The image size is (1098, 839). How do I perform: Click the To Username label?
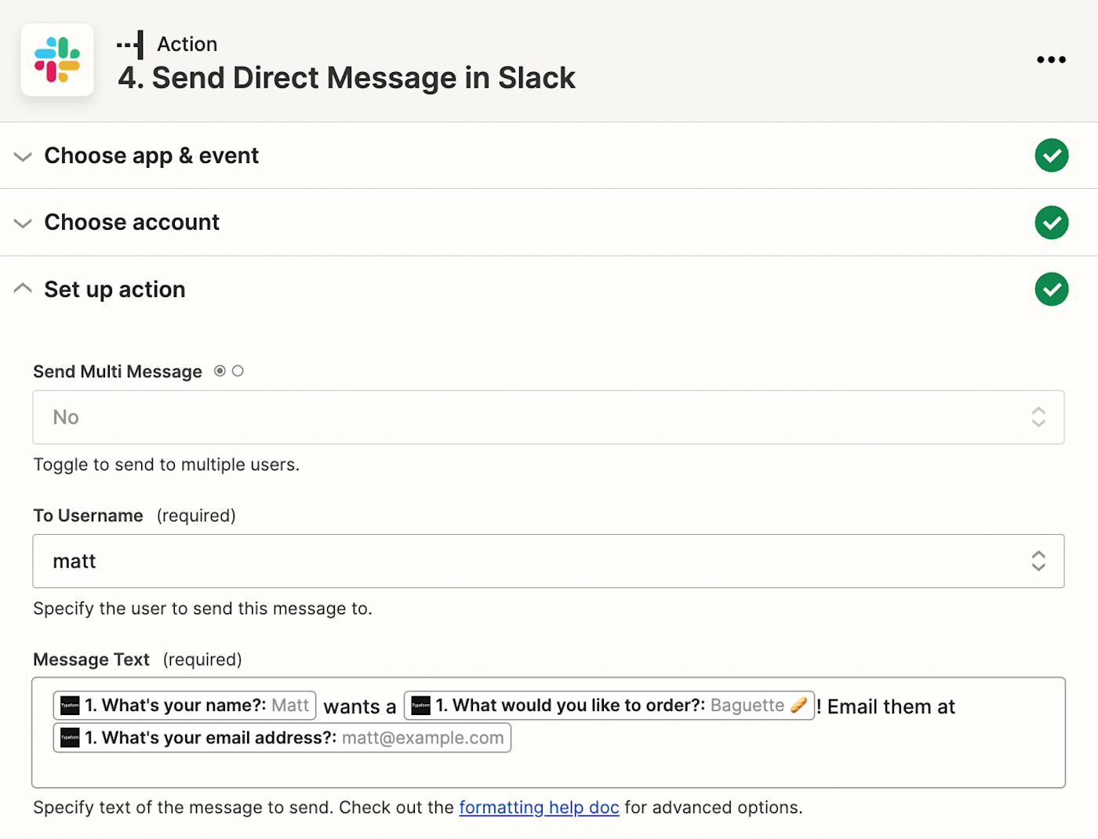[88, 516]
